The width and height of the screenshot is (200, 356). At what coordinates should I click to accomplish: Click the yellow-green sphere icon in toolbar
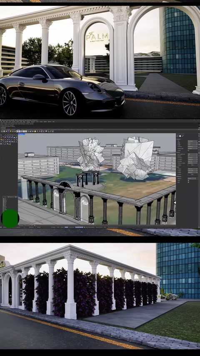35,131
